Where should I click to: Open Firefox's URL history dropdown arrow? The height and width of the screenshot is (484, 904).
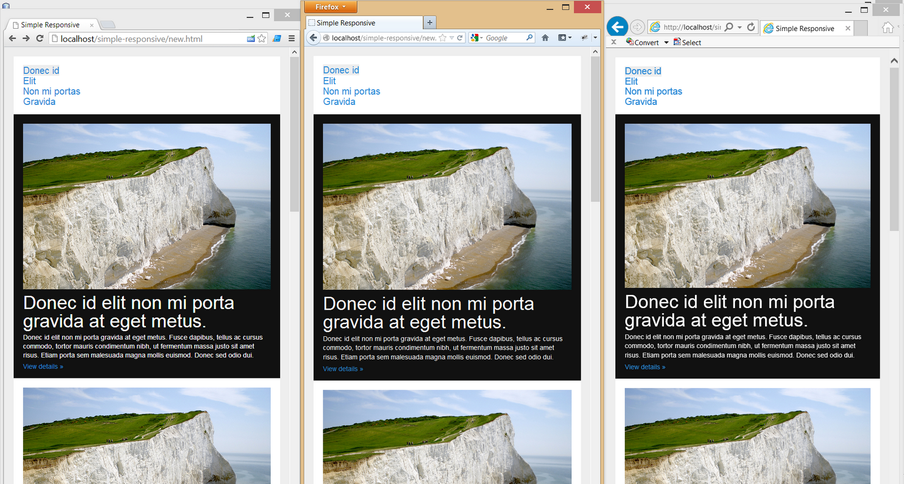pos(451,38)
